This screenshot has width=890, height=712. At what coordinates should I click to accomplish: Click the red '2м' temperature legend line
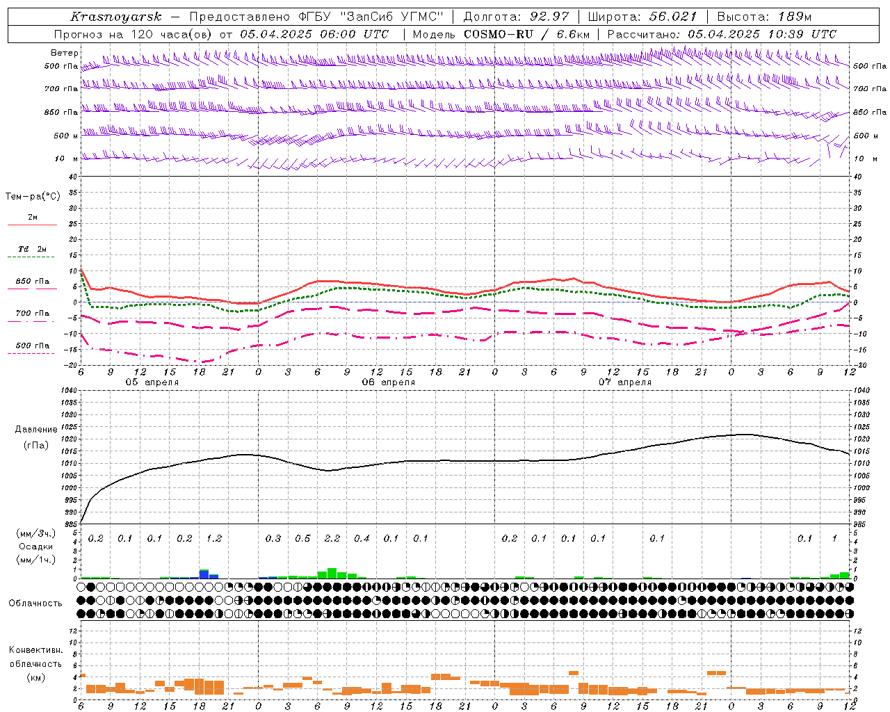pos(33,225)
